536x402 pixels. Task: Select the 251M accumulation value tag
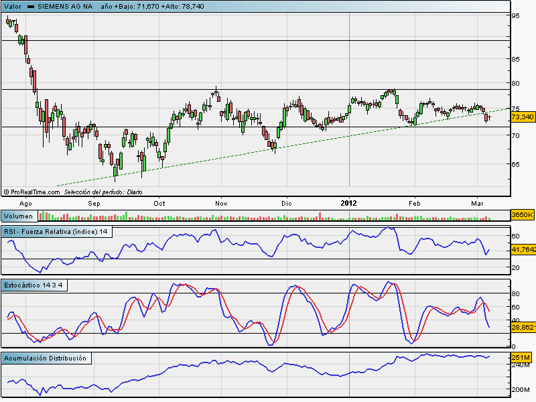(x=521, y=358)
